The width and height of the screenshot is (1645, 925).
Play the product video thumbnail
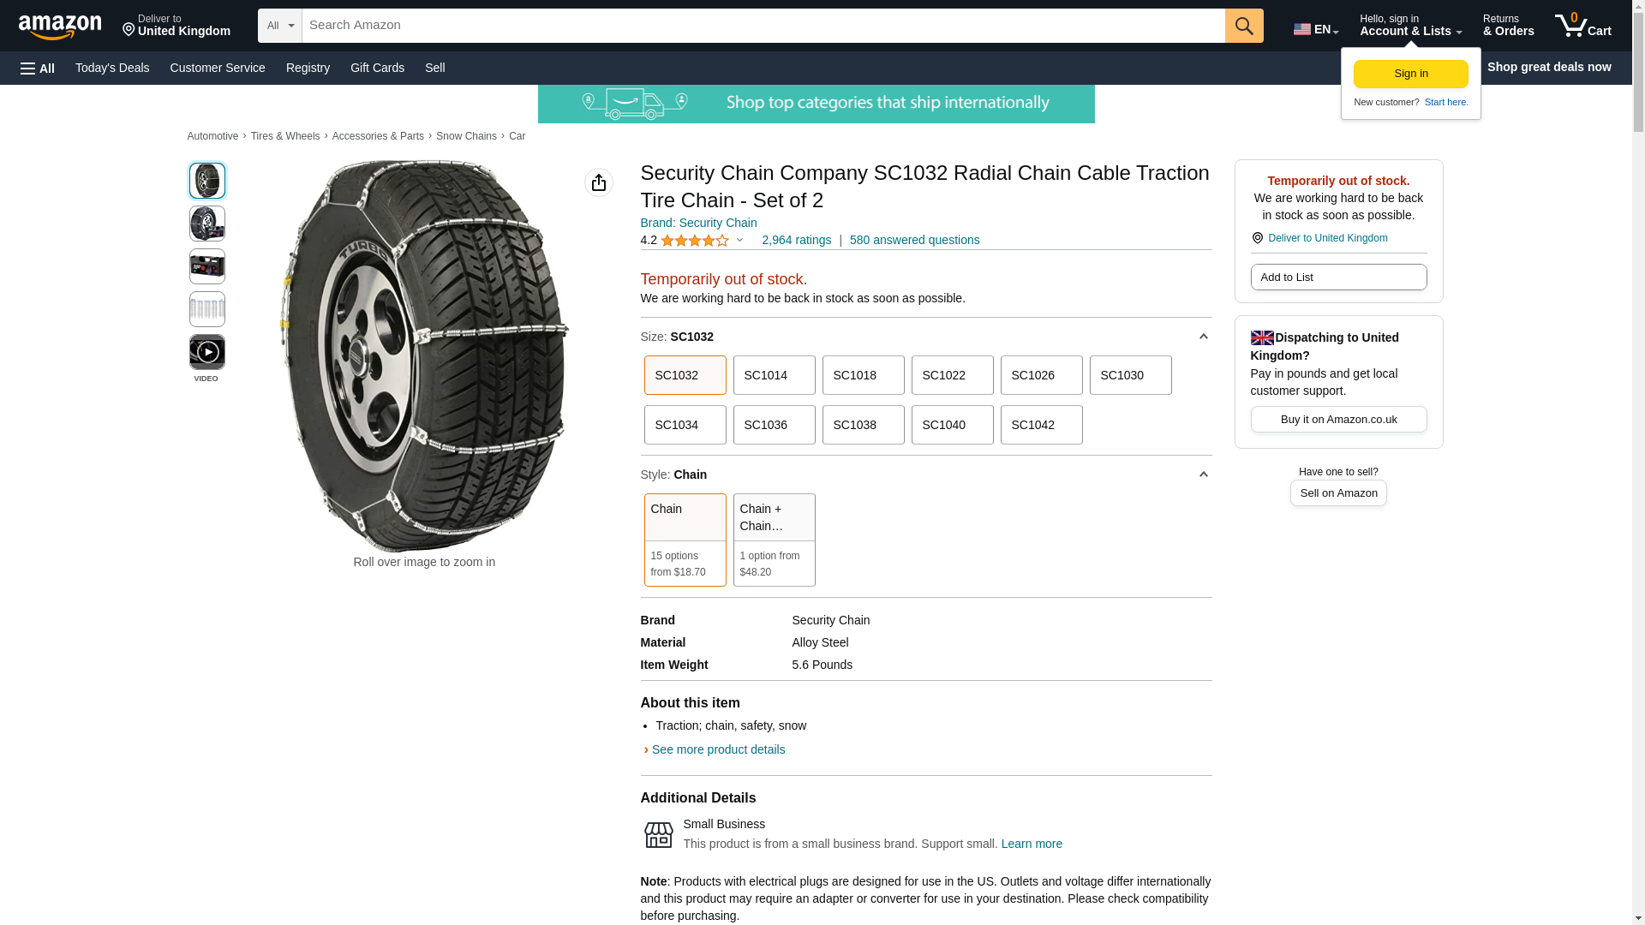(x=206, y=352)
